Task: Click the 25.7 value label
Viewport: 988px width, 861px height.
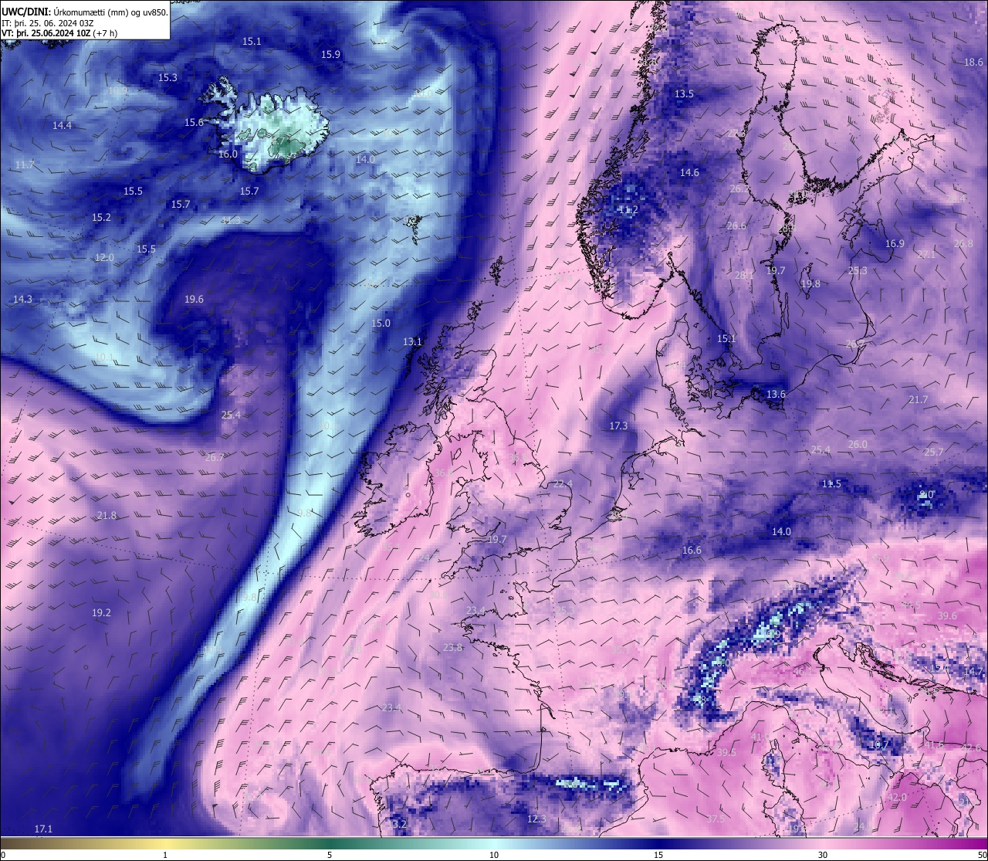Action: (934, 452)
